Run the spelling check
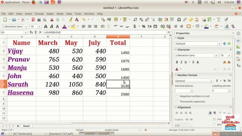The height and width of the screenshot is (136, 242). coord(109,20)
